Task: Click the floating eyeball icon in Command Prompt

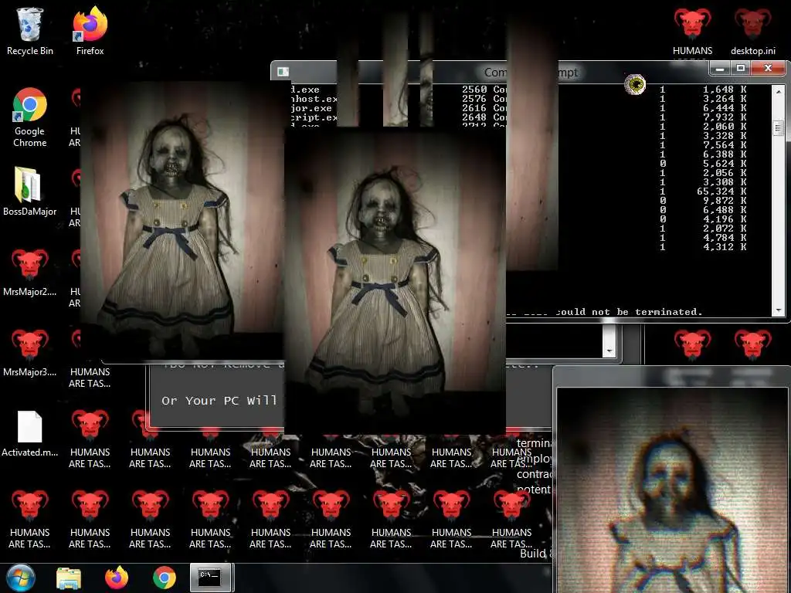Action: pos(635,84)
